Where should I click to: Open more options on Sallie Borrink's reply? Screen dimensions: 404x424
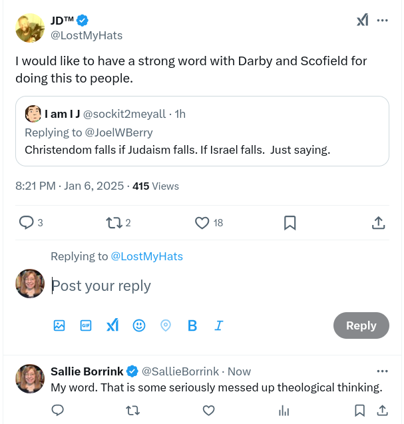[382, 371]
